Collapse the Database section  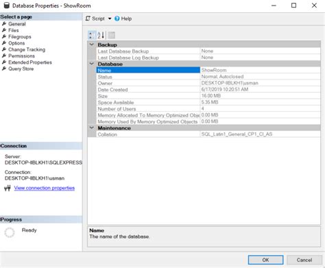(92, 64)
